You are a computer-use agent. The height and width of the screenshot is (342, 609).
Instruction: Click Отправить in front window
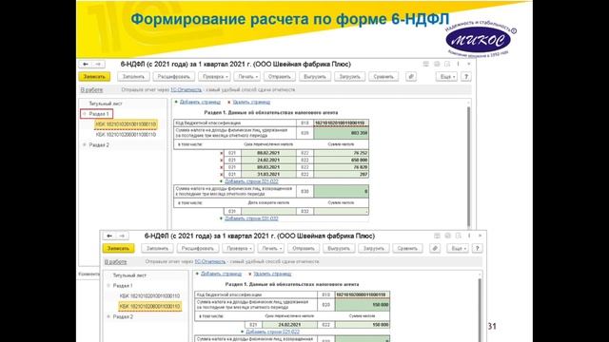(x=304, y=248)
